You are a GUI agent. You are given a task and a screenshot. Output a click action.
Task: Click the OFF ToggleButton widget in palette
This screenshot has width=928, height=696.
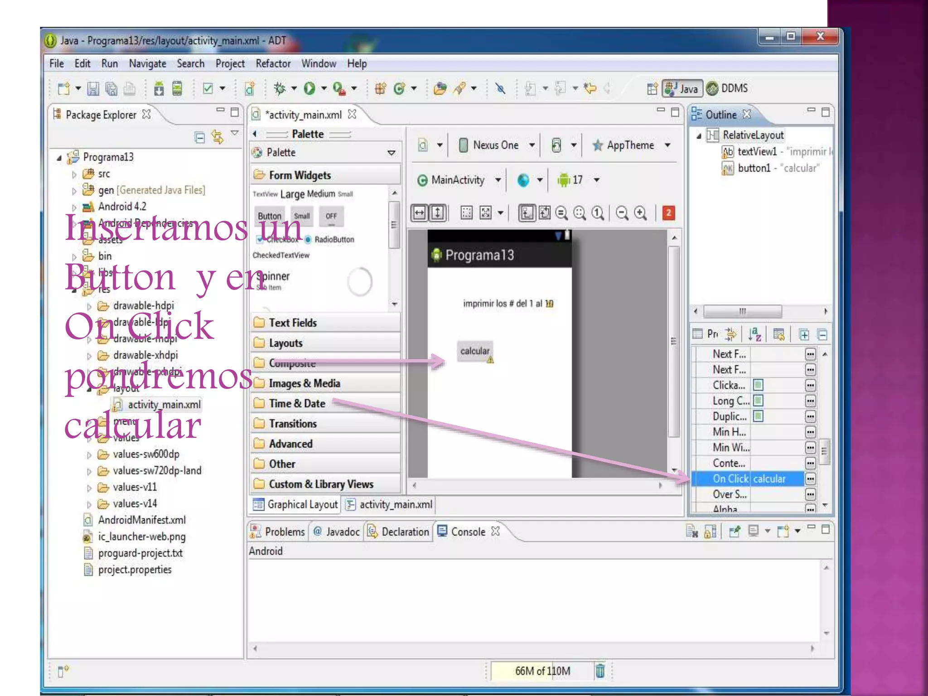pyautogui.click(x=331, y=216)
